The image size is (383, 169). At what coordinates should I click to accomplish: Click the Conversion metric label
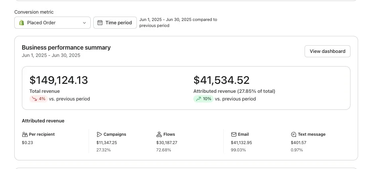[x=34, y=12]
